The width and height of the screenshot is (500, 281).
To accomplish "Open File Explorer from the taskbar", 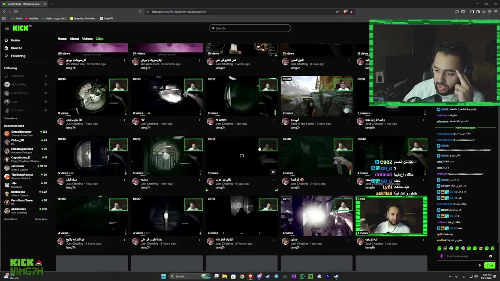I will [x=225, y=276].
